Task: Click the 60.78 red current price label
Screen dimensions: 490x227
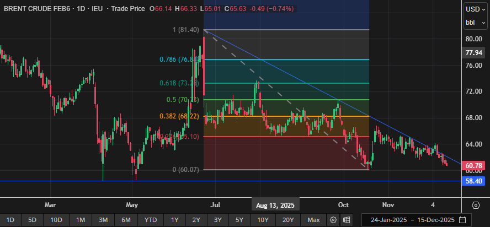Action: point(475,165)
